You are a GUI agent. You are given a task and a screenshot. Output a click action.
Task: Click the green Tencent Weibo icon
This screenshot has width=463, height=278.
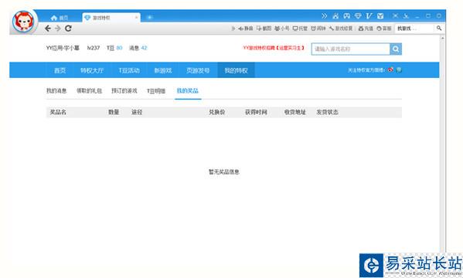pyautogui.click(x=399, y=70)
